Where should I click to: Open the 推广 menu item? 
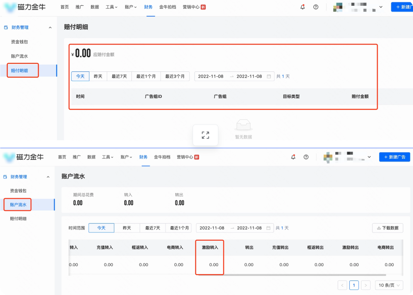80,7
